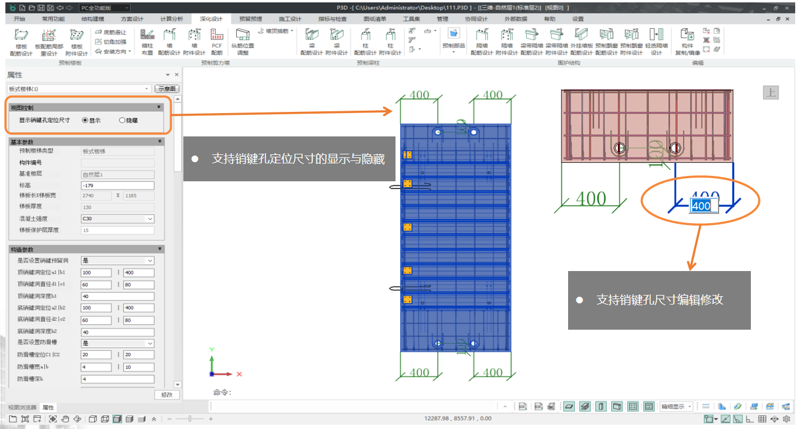Click the save icon in title bar
The width and height of the screenshot is (800, 429).
click(40, 8)
